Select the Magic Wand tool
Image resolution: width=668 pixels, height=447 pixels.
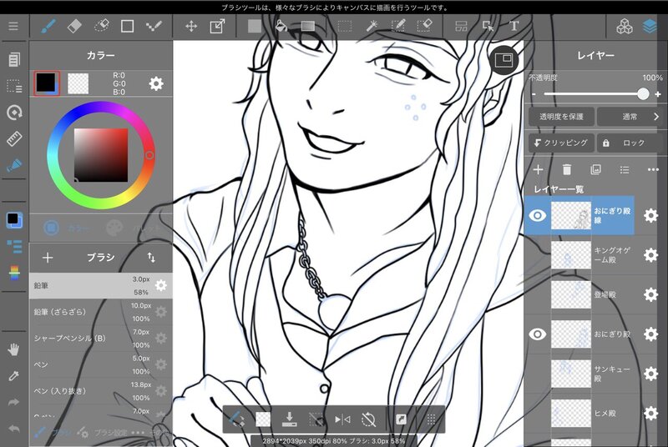tap(372, 26)
